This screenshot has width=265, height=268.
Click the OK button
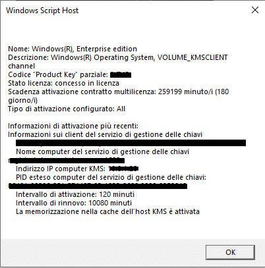tap(230, 252)
